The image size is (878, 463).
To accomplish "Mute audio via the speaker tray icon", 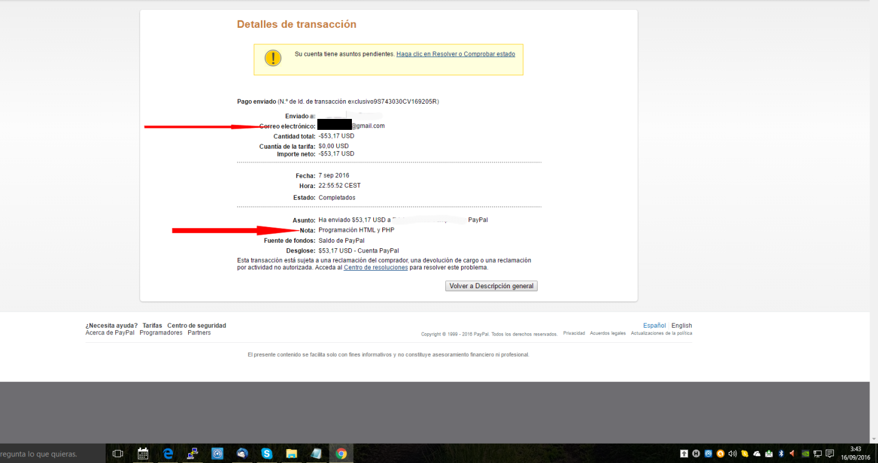I will click(x=733, y=453).
